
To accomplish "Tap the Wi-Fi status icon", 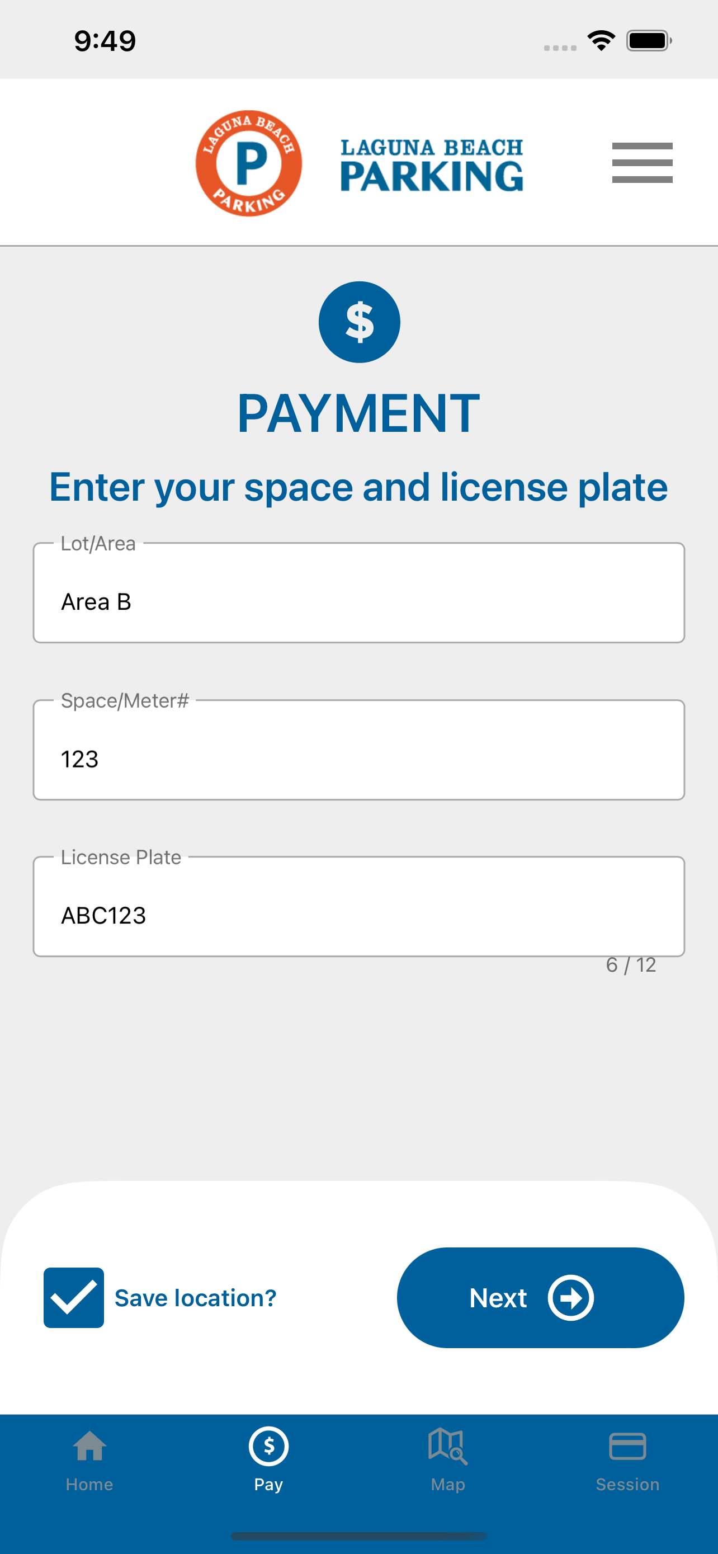I will [x=601, y=40].
